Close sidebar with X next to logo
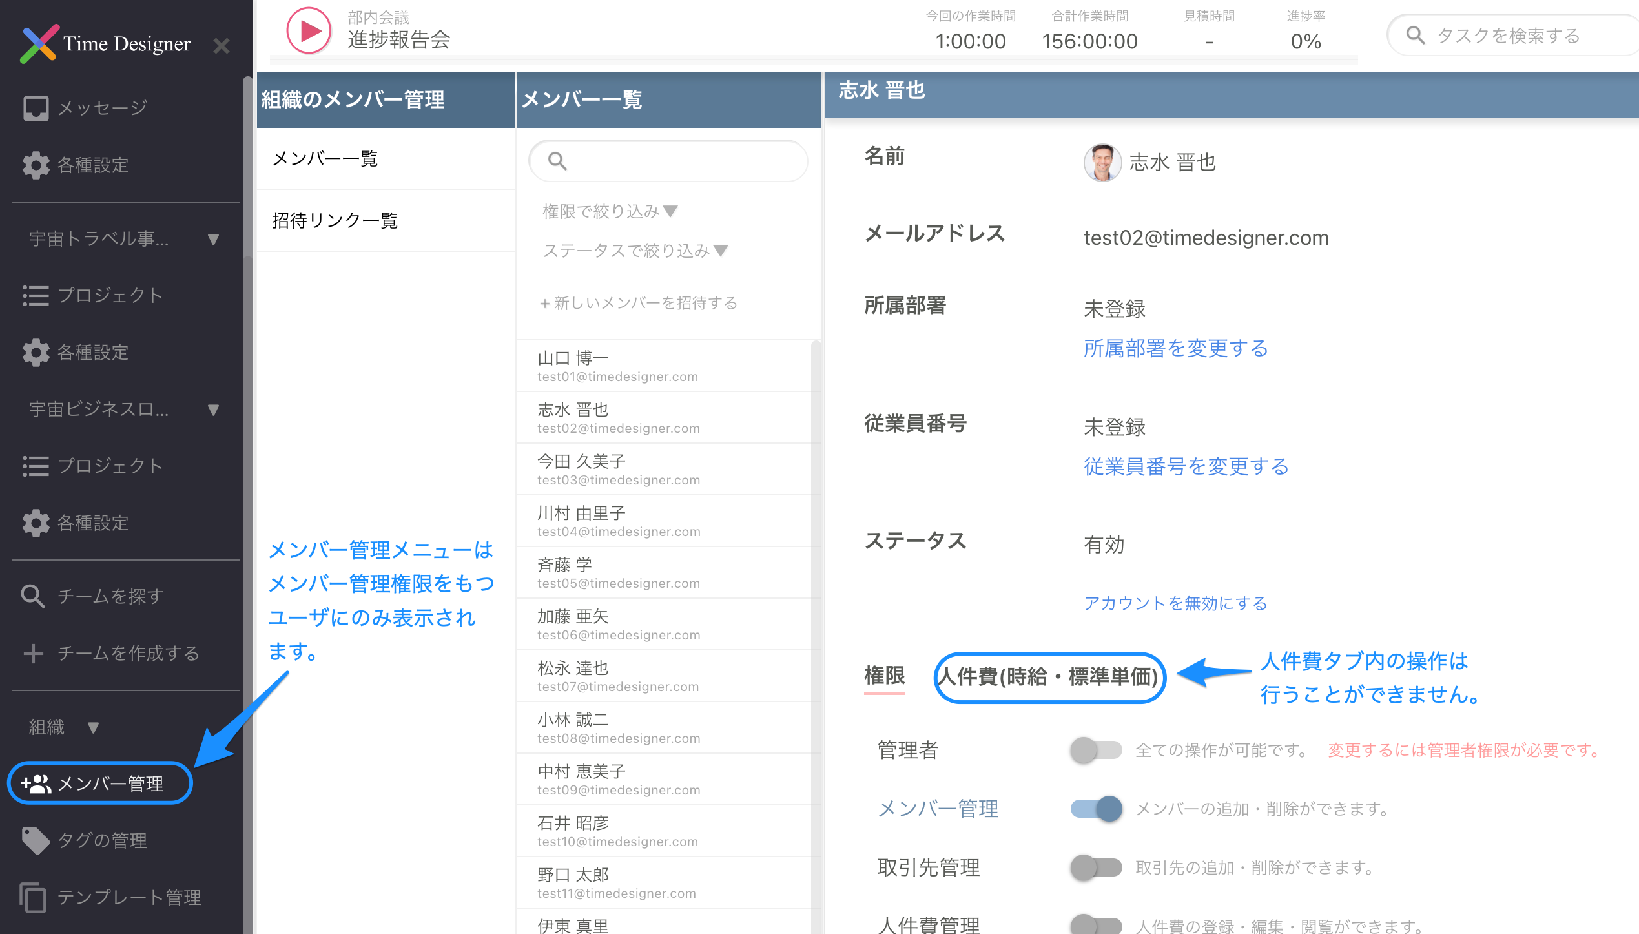This screenshot has width=1639, height=934. [x=222, y=46]
